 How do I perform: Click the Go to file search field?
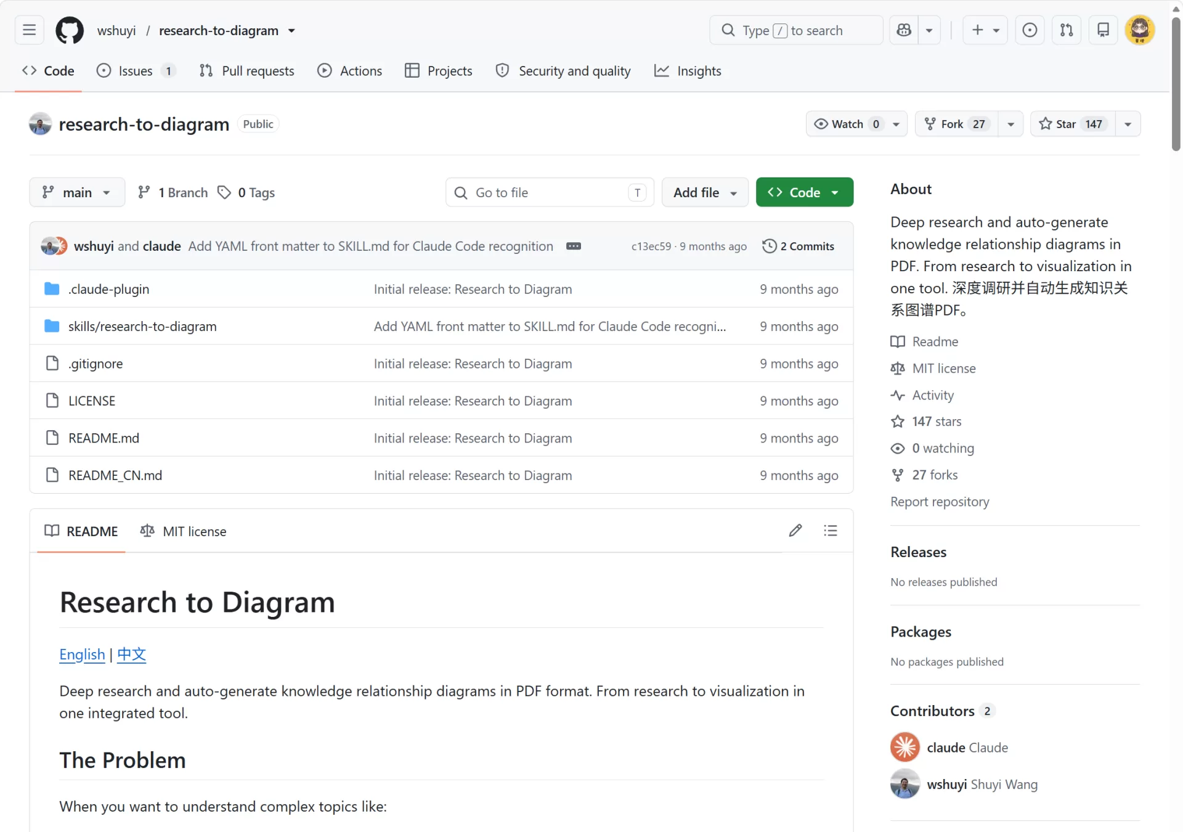pyautogui.click(x=550, y=192)
